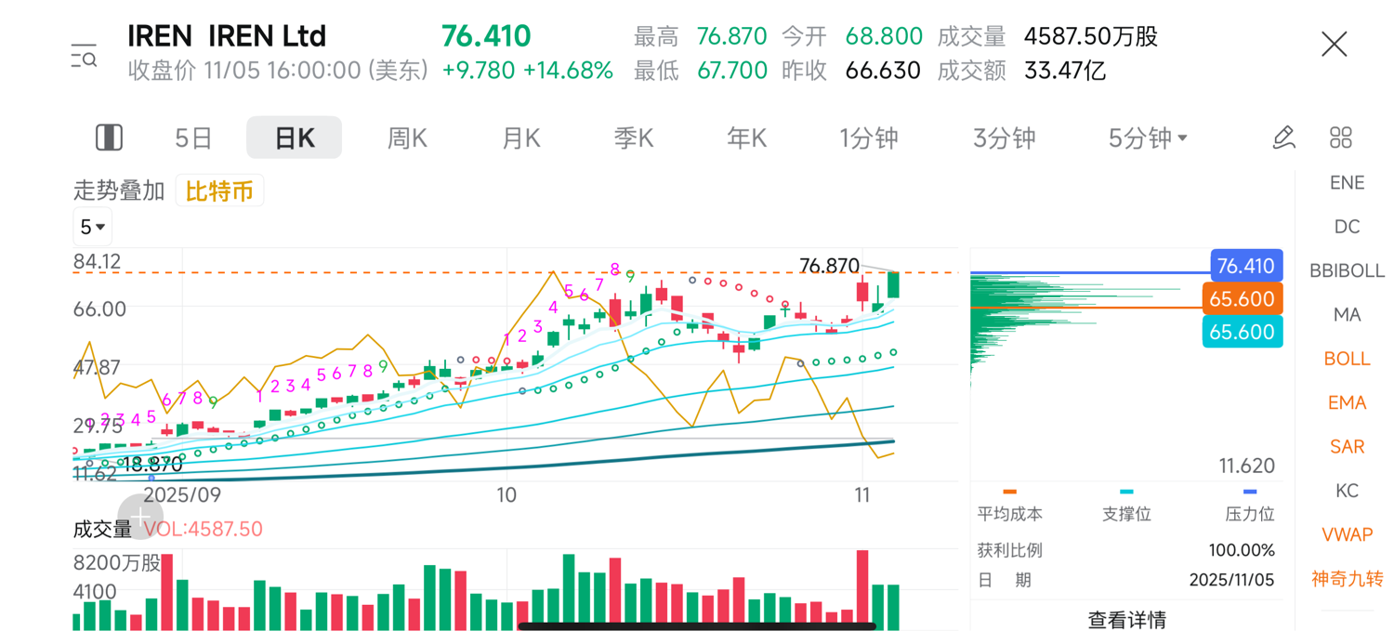
Task: Toggle the 神奇九转 indicator
Action: (x=1347, y=579)
